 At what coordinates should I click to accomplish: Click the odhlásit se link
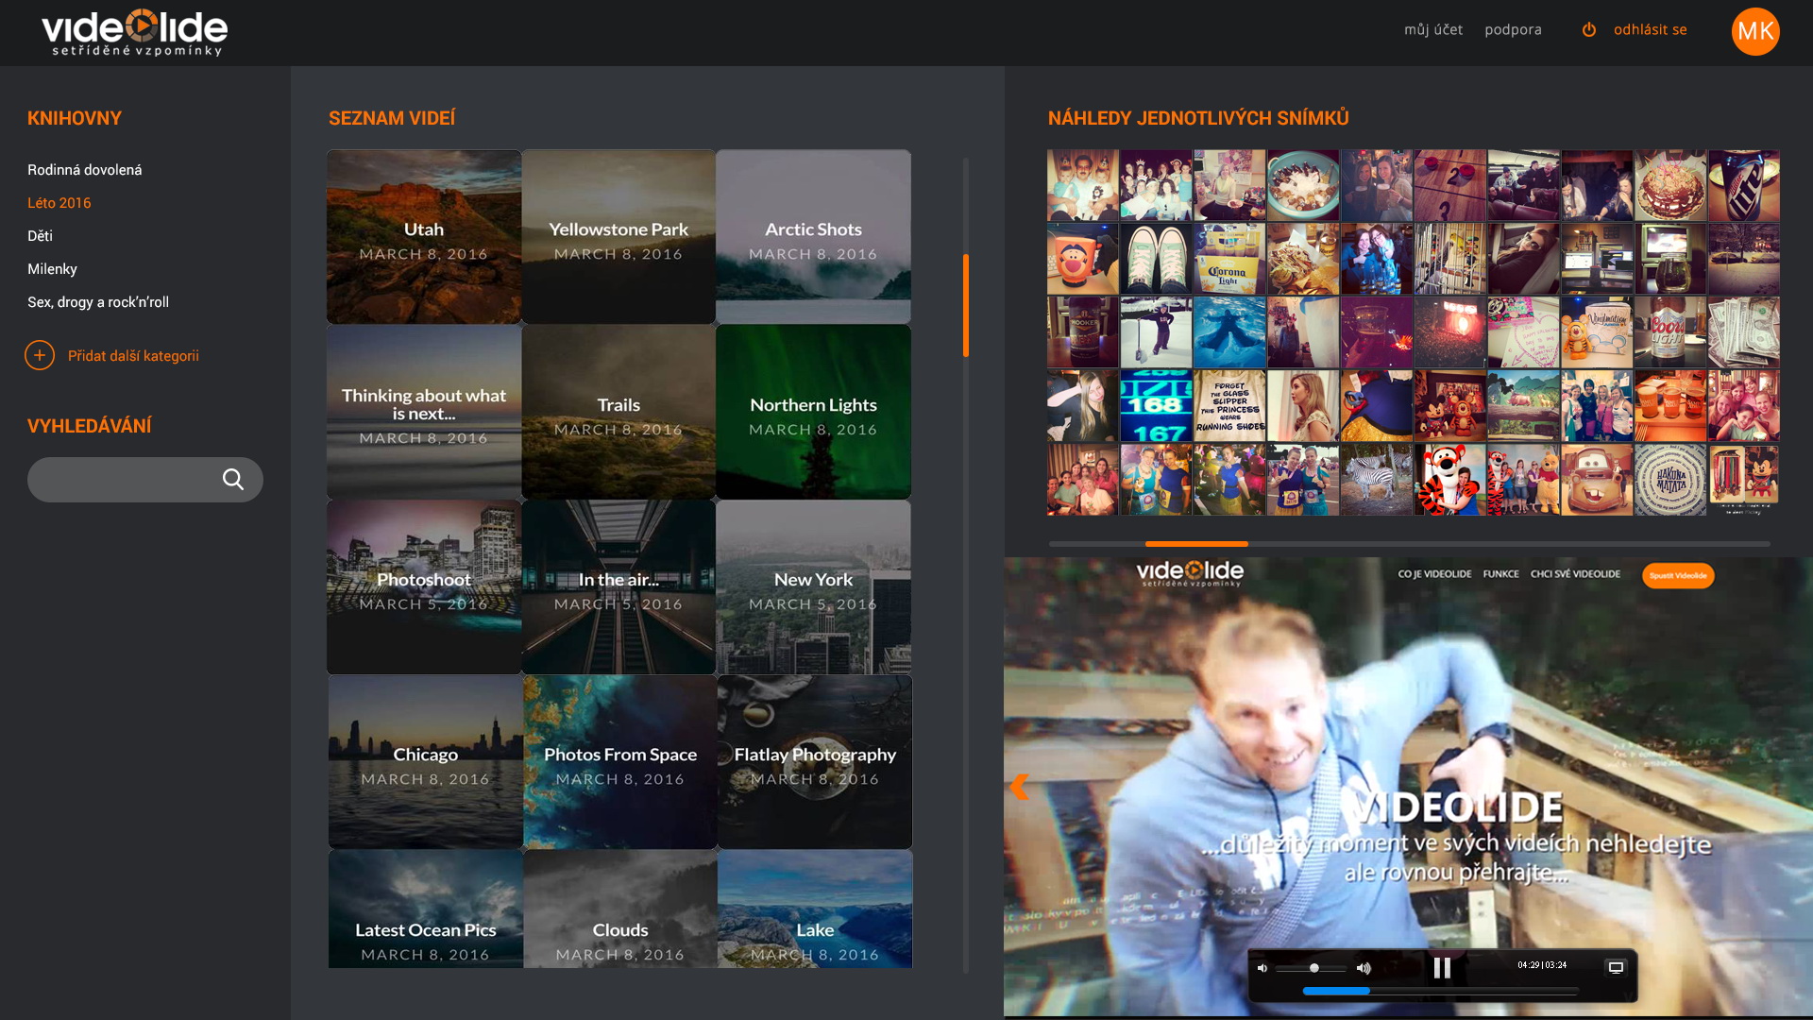(x=1650, y=29)
